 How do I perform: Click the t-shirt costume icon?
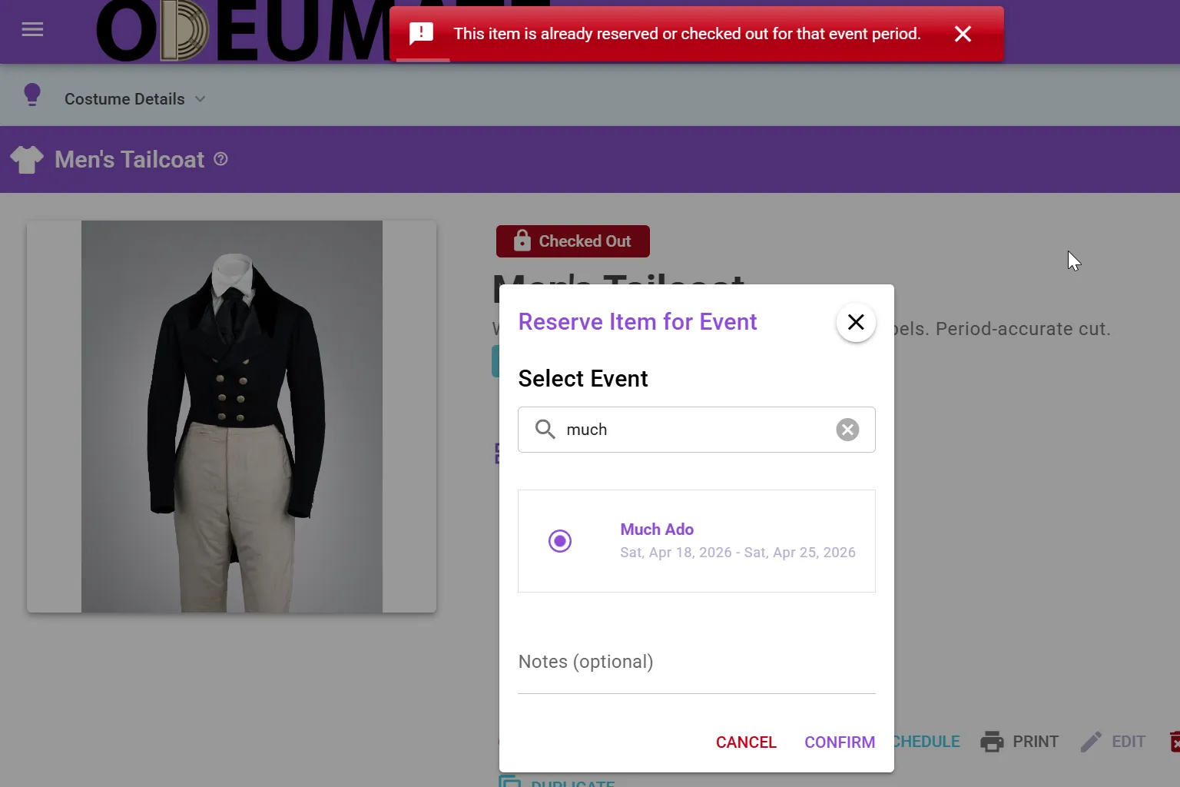pyautogui.click(x=27, y=160)
